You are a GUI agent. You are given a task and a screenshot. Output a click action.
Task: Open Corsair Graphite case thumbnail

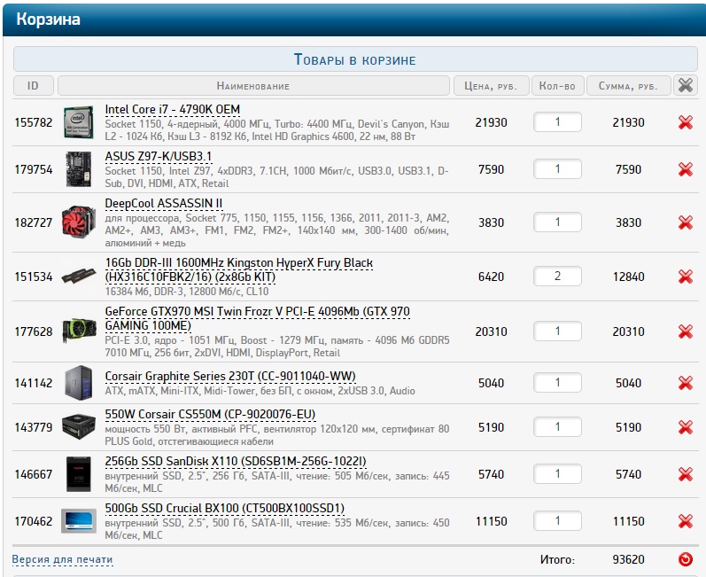tap(79, 383)
